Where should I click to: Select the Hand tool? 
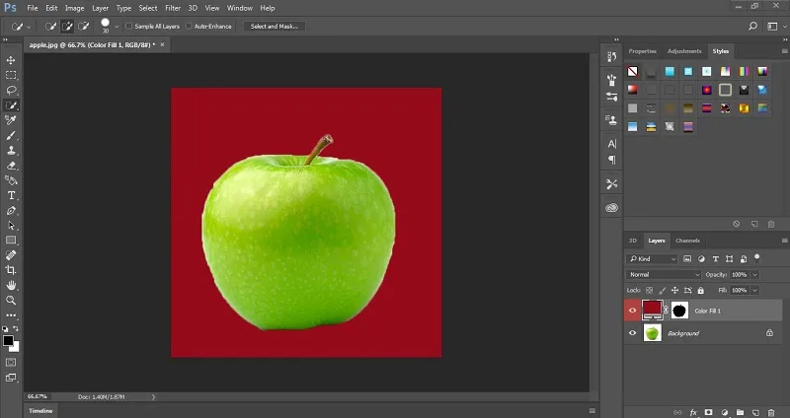click(11, 285)
